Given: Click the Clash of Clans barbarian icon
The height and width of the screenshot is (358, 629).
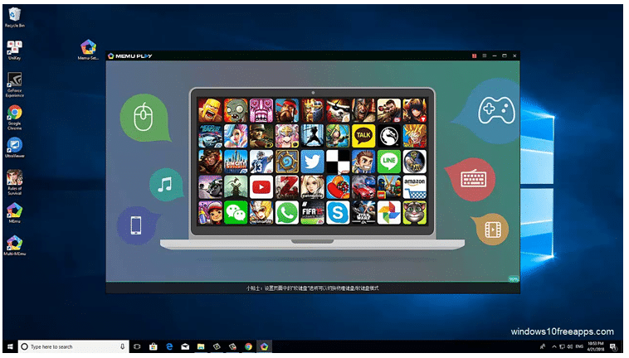Looking at the screenshot, I should pos(210,110).
